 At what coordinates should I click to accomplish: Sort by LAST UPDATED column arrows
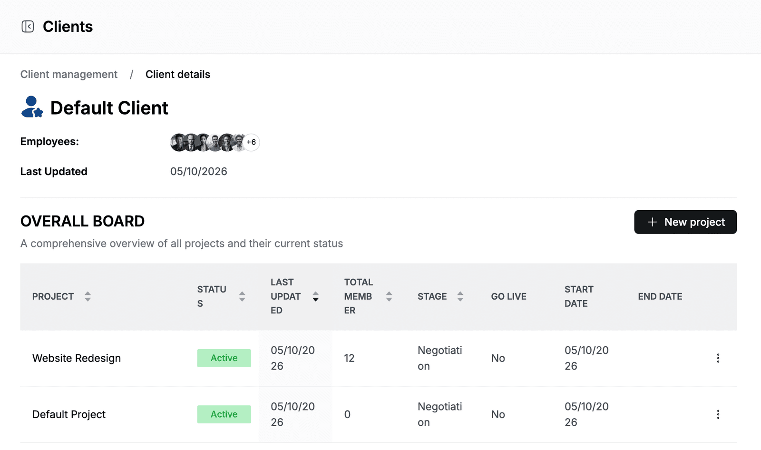[x=315, y=296]
